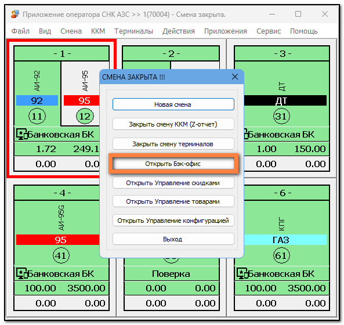The image size is (344, 325).
Task: Click 'Банковская БК' text on pump 3
Action: tap(281, 134)
